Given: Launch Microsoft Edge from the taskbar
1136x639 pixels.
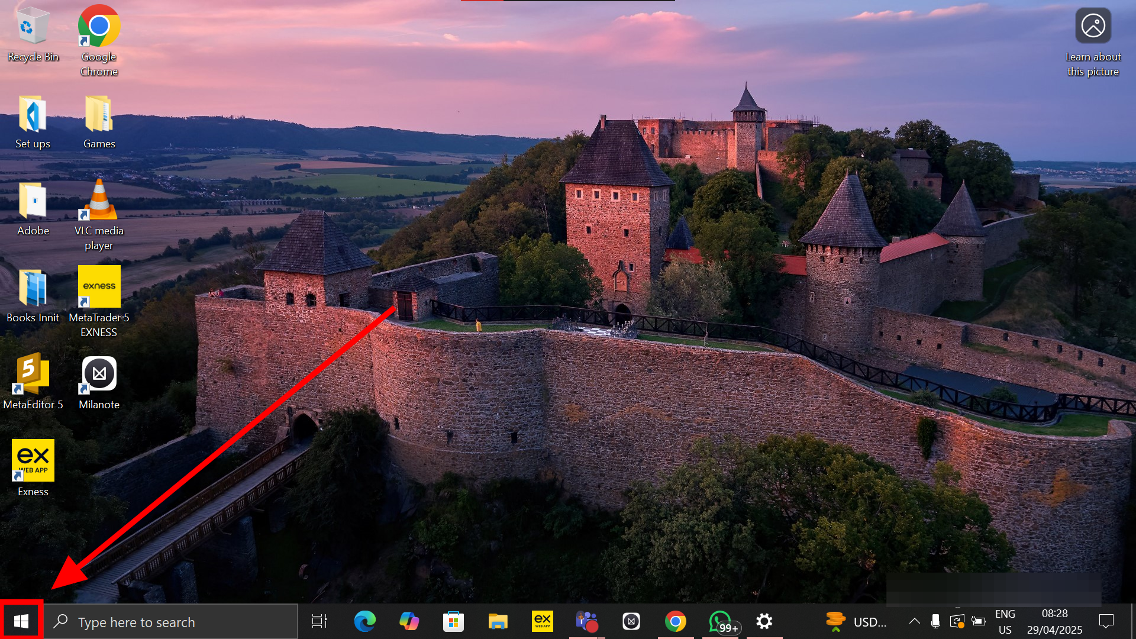Looking at the screenshot, I should 364,621.
